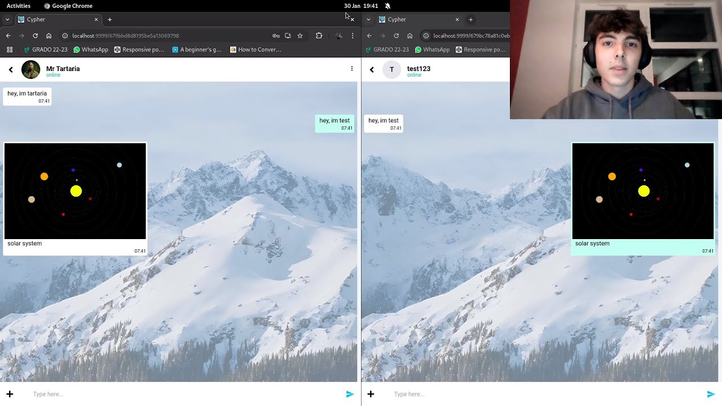Bookmark page with star in left browser
The image size is (722, 406).
300,36
